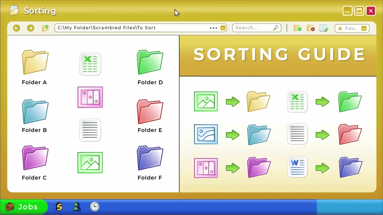Select the indigo Folder F
383x215 pixels.
(x=150, y=158)
